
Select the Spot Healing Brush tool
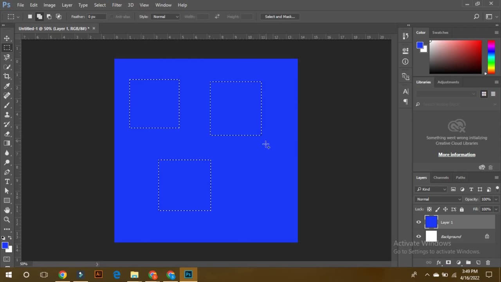click(x=7, y=96)
